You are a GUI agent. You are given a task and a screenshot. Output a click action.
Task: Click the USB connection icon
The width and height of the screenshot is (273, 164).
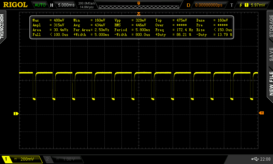[x=255, y=159]
